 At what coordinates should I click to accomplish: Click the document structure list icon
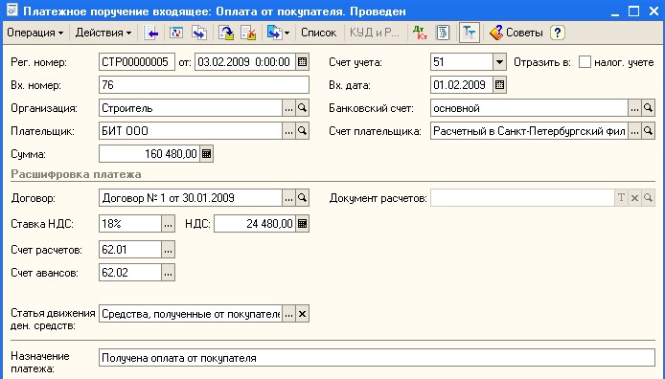tap(443, 33)
